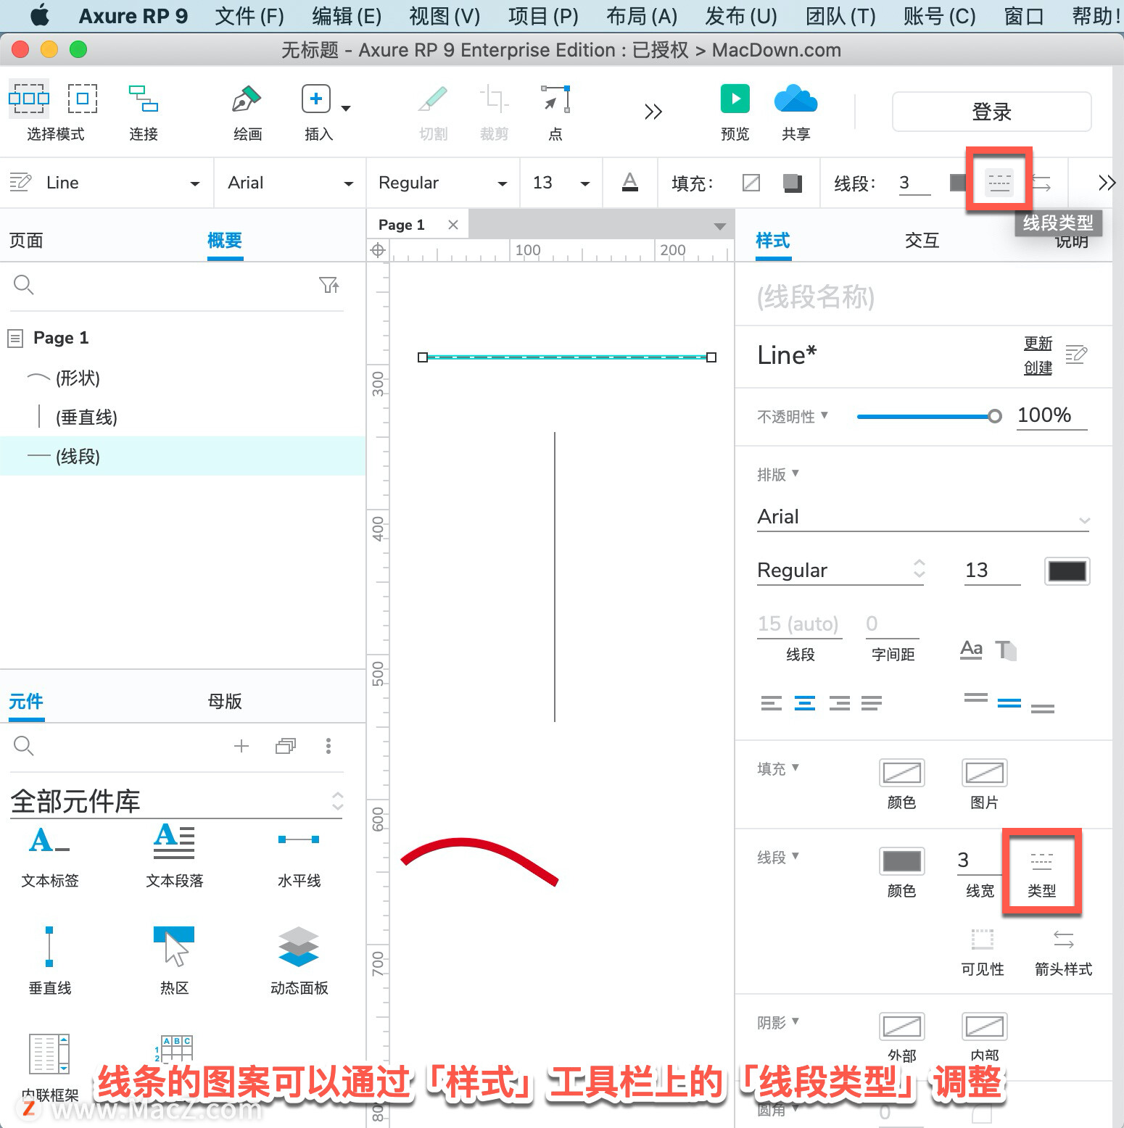Click the arrow style icon in Style panel
This screenshot has height=1128, width=1124.
1063,940
